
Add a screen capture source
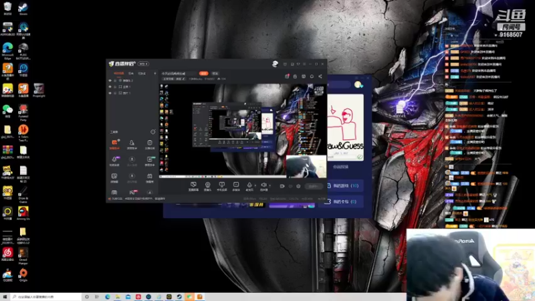(193, 187)
